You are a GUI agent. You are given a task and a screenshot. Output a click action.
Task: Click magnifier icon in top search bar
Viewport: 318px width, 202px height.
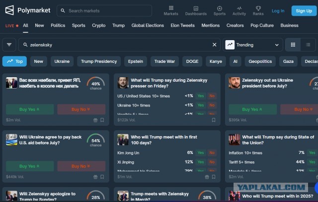pos(63,11)
